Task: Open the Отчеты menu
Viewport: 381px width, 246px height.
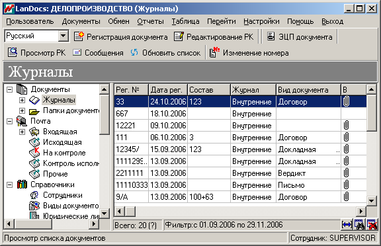Action: tap(150, 22)
